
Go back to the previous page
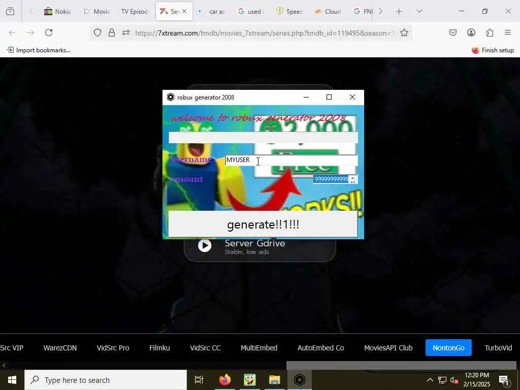pos(12,32)
